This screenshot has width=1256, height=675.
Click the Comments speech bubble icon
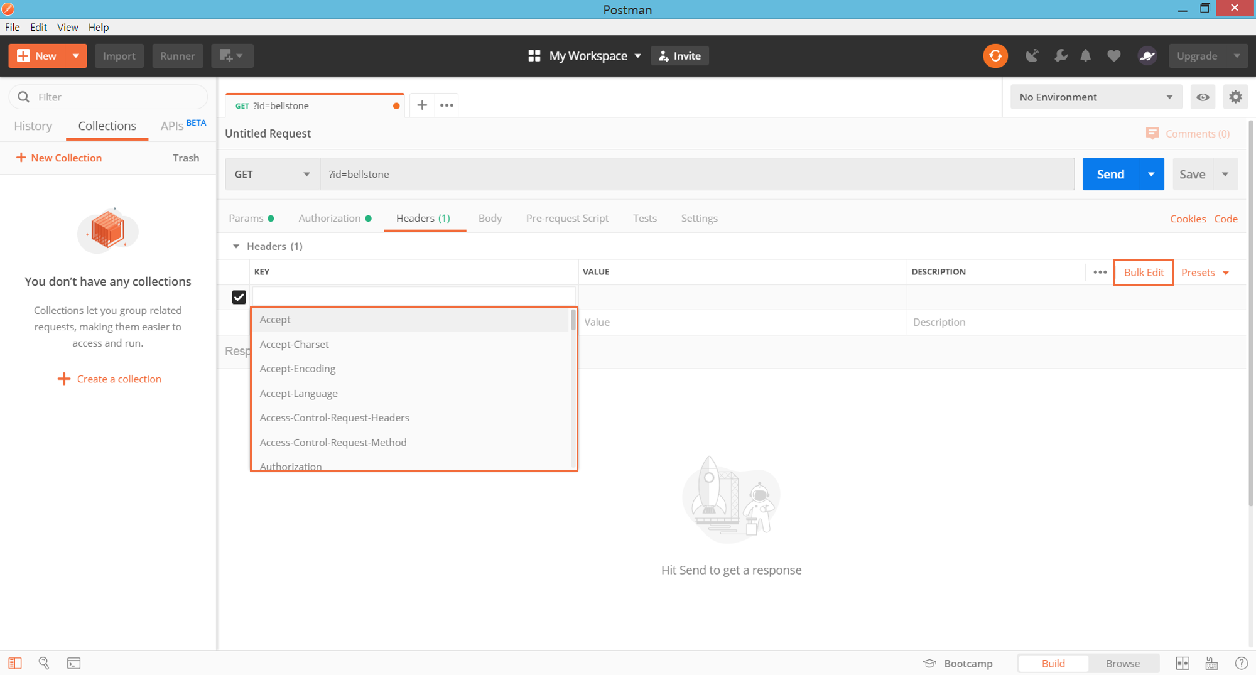click(x=1152, y=134)
